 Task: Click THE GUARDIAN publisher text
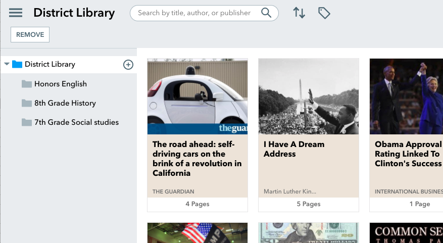click(173, 191)
